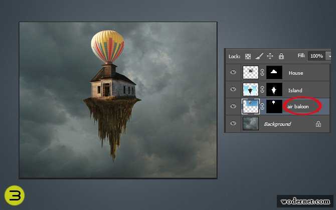Open the Fill percentage dropdown arrow
This screenshot has width=336, height=210.
pyautogui.click(x=328, y=56)
